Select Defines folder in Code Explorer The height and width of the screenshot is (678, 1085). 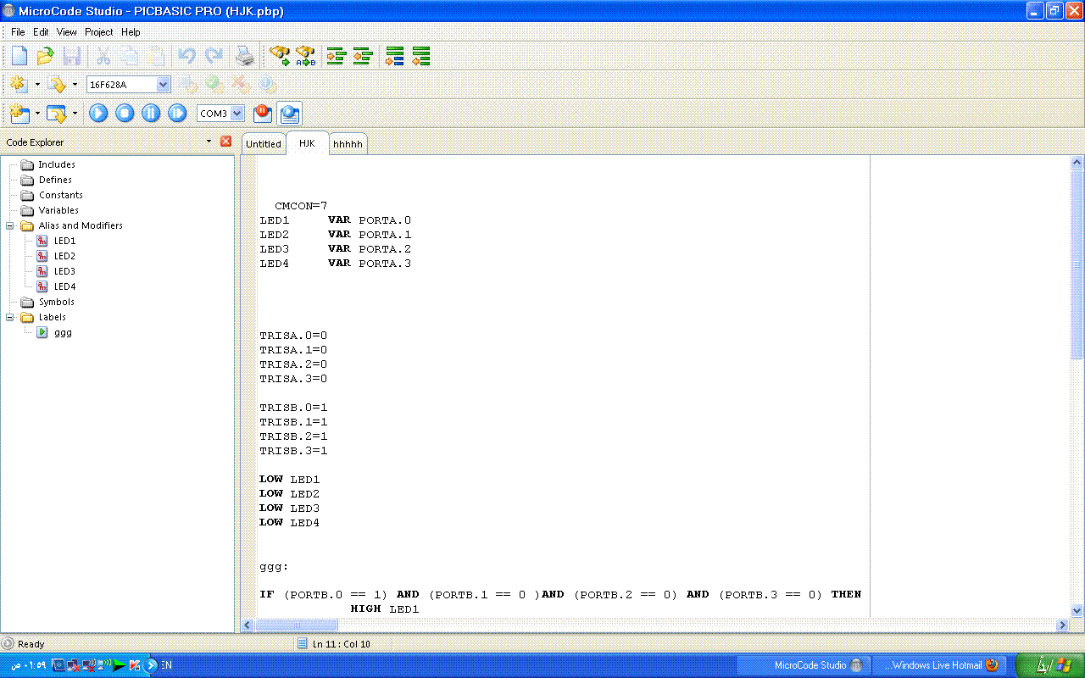(x=55, y=180)
